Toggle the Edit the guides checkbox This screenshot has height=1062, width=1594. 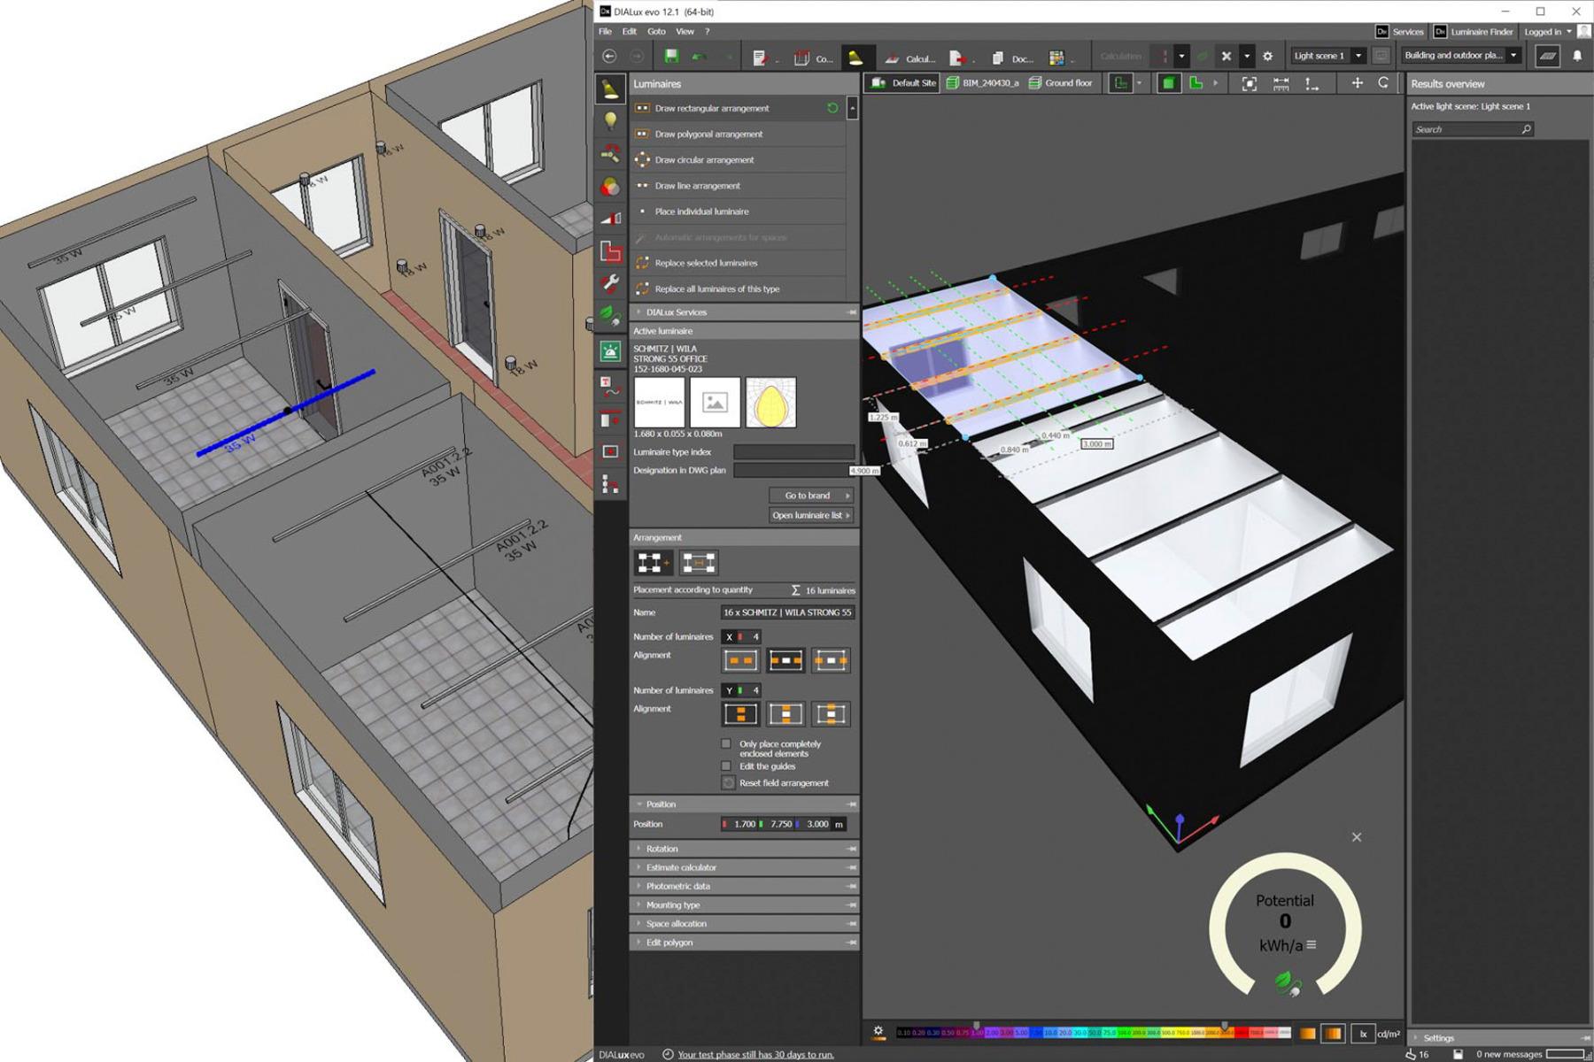point(725,766)
